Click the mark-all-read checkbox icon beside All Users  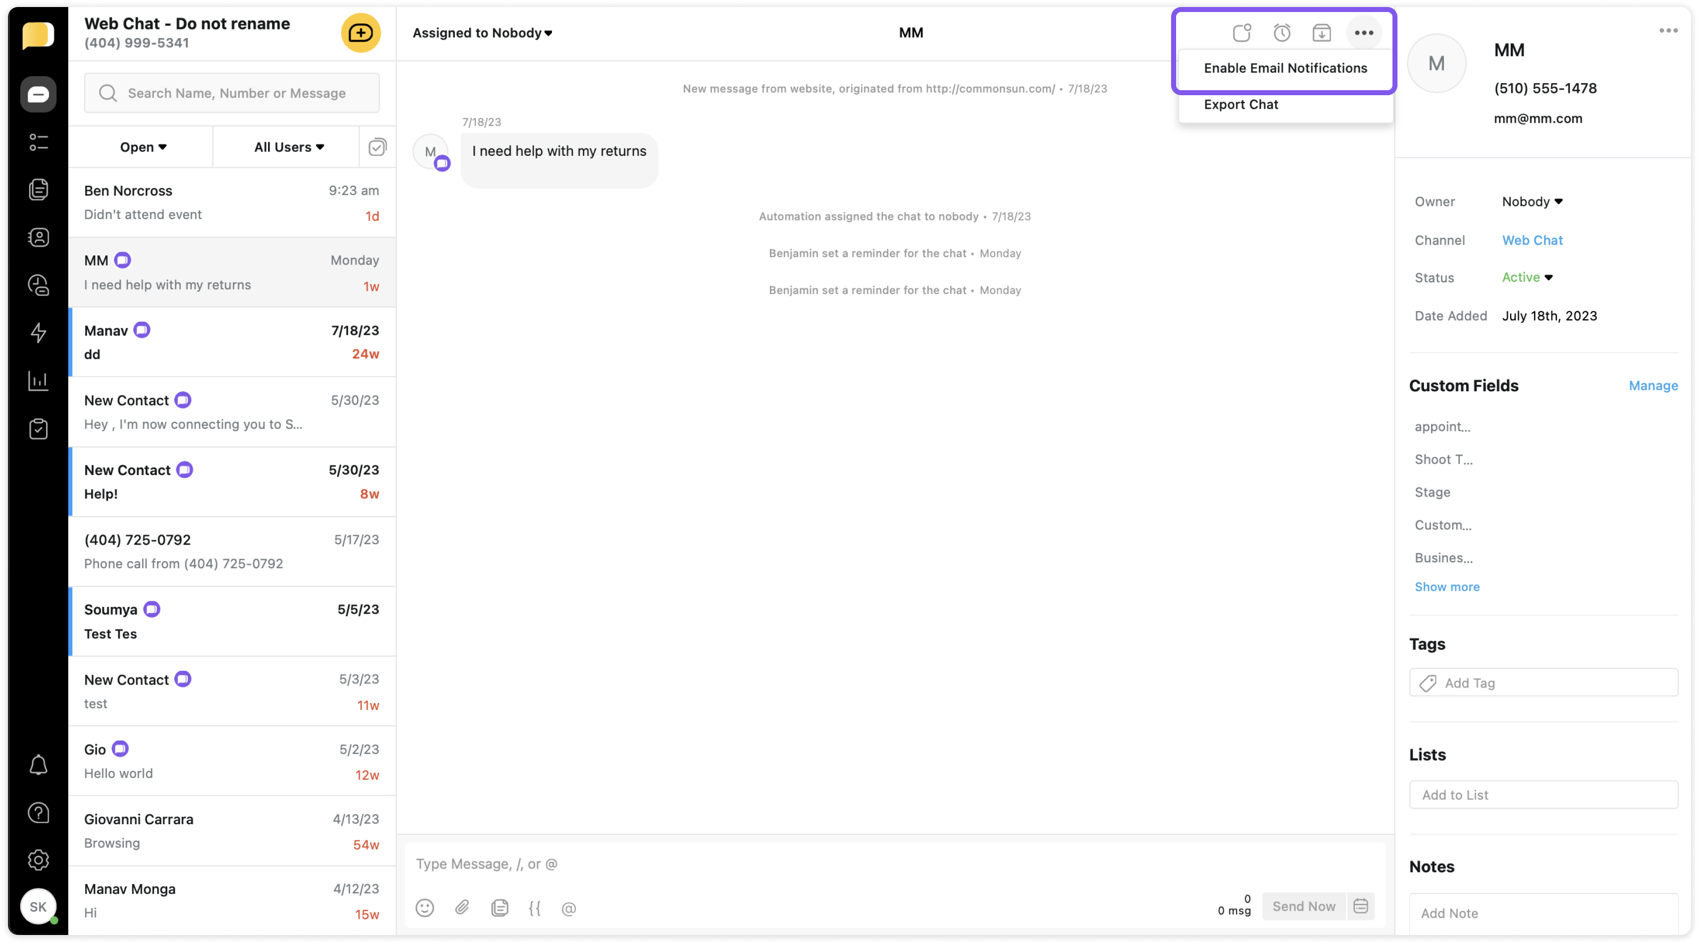(377, 146)
